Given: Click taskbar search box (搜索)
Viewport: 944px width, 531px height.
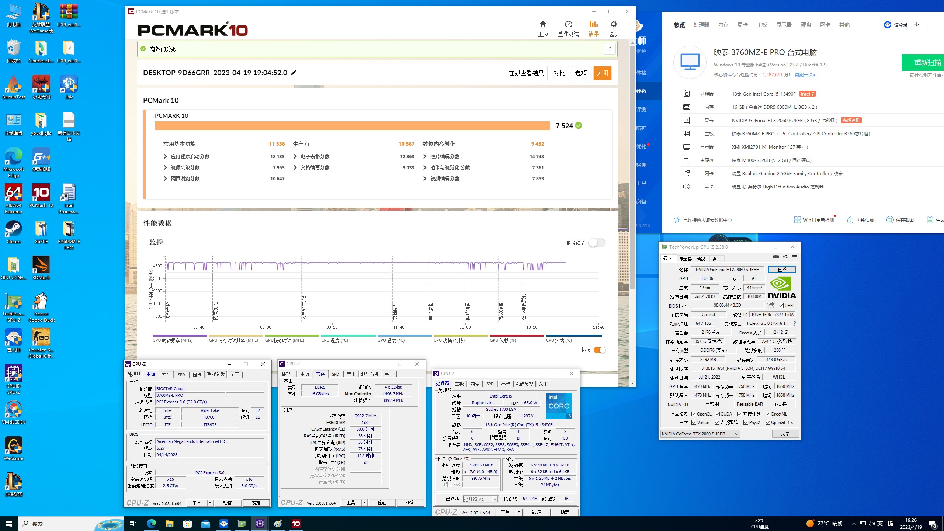Looking at the screenshot, I should [71, 523].
